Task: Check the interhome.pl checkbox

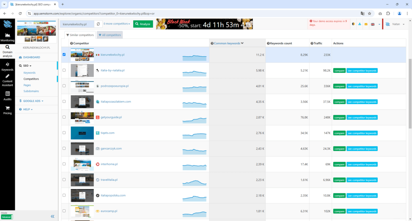Action: pyautogui.click(x=64, y=164)
